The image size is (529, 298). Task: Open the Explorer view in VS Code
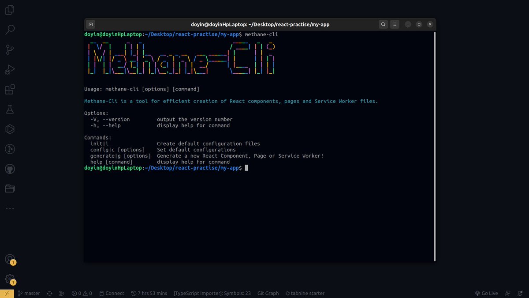click(10, 9)
